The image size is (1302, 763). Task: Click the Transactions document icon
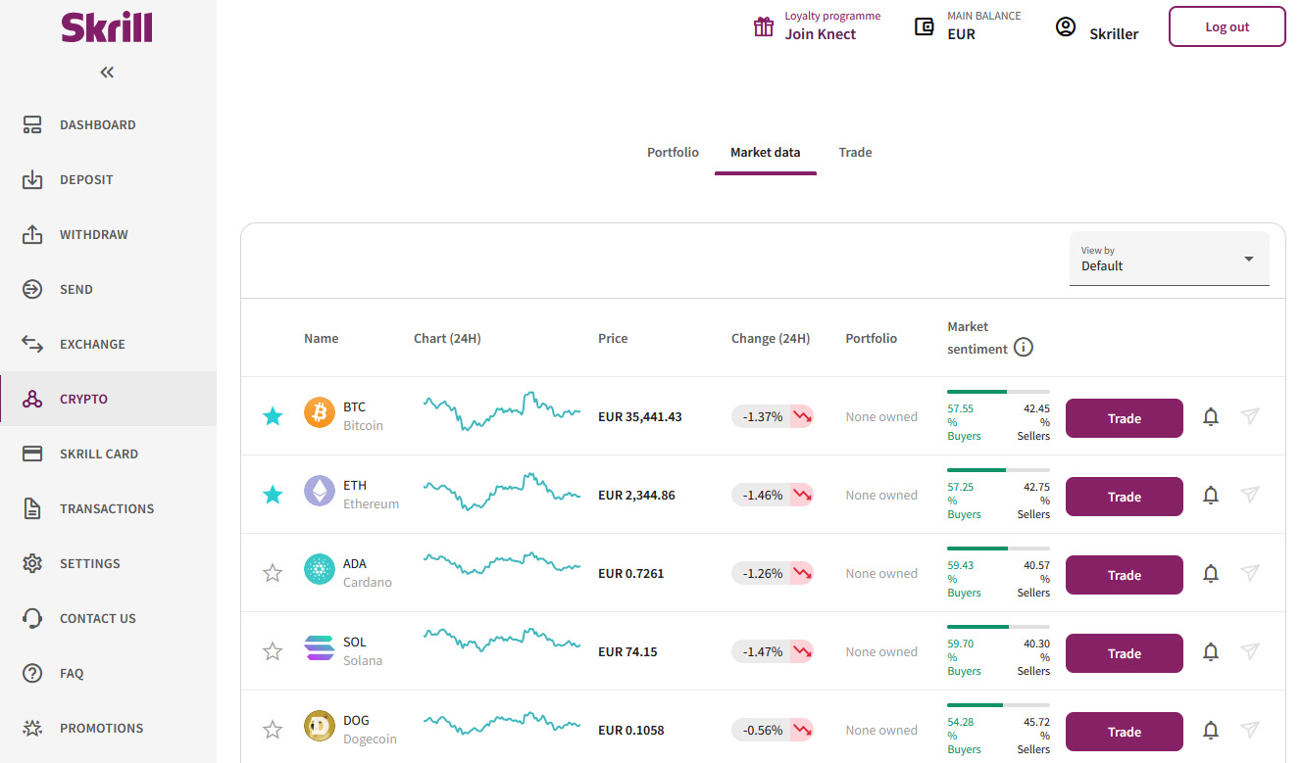coord(32,508)
